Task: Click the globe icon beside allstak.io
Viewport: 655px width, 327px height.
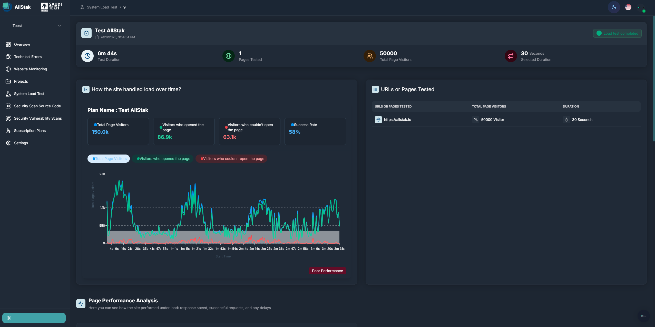Action: pyautogui.click(x=378, y=120)
